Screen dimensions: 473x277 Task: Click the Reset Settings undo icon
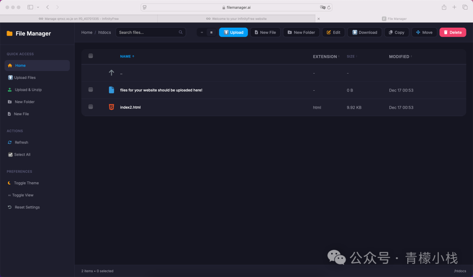point(10,207)
